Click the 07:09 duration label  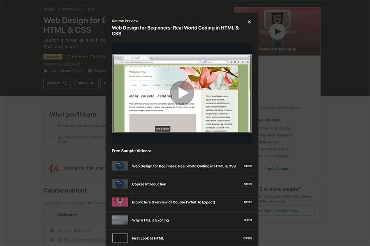(x=248, y=238)
